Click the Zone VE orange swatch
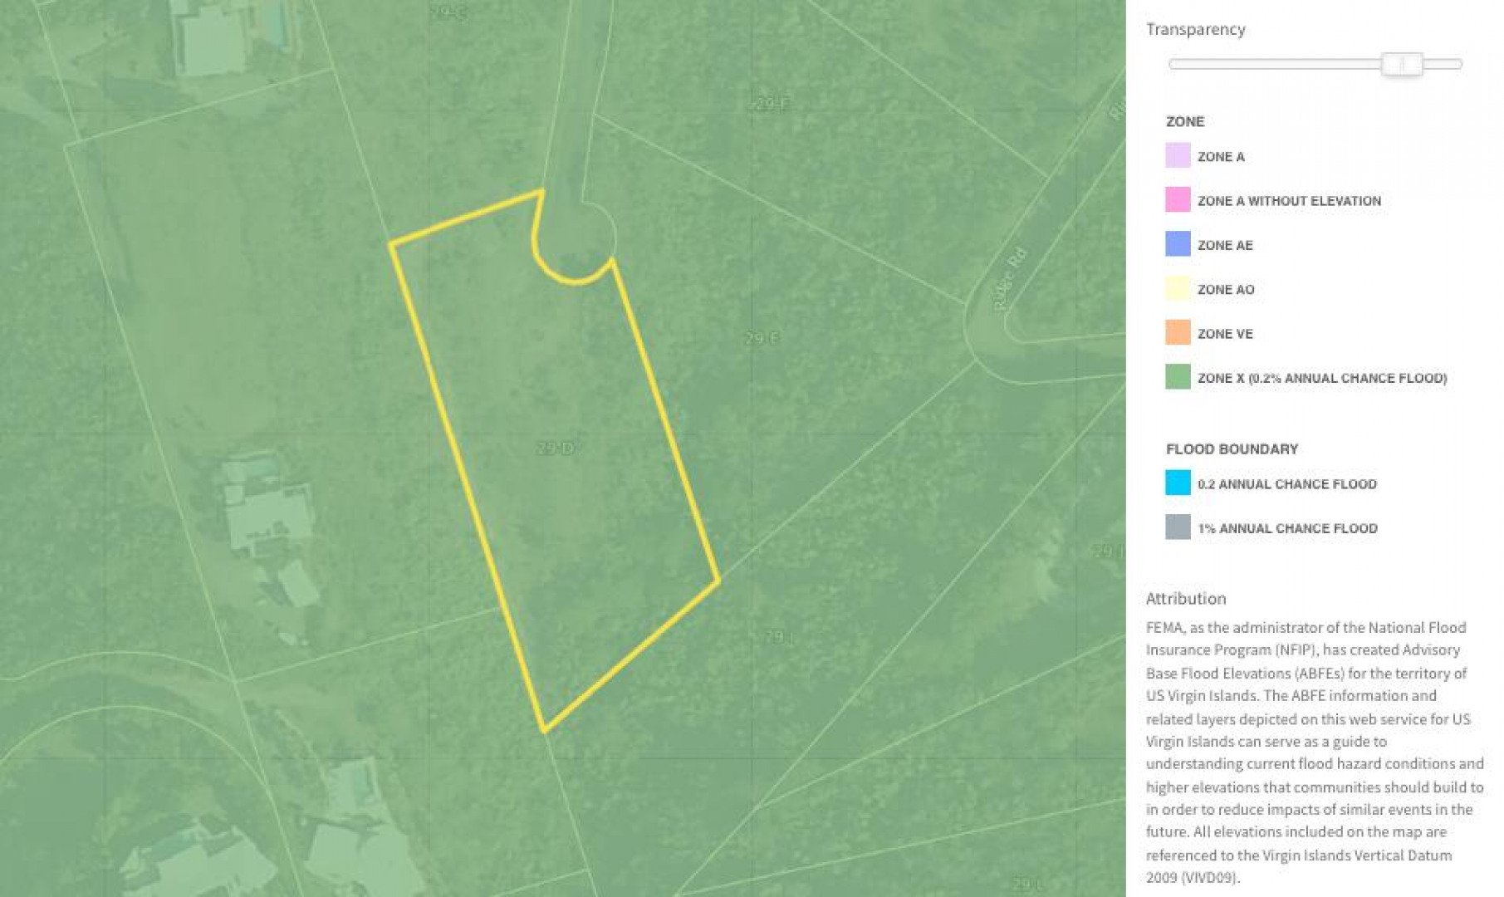 [1177, 333]
